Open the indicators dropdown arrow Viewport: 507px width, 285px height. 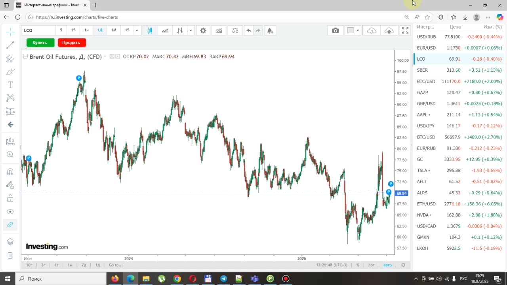[191, 30]
